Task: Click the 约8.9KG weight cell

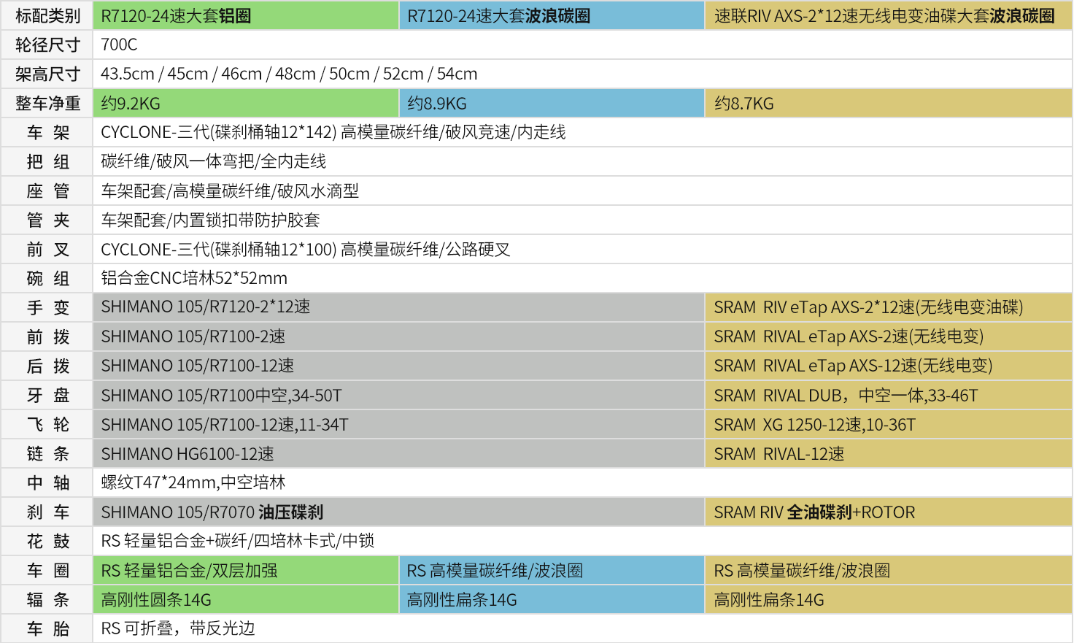Action: coord(551,104)
